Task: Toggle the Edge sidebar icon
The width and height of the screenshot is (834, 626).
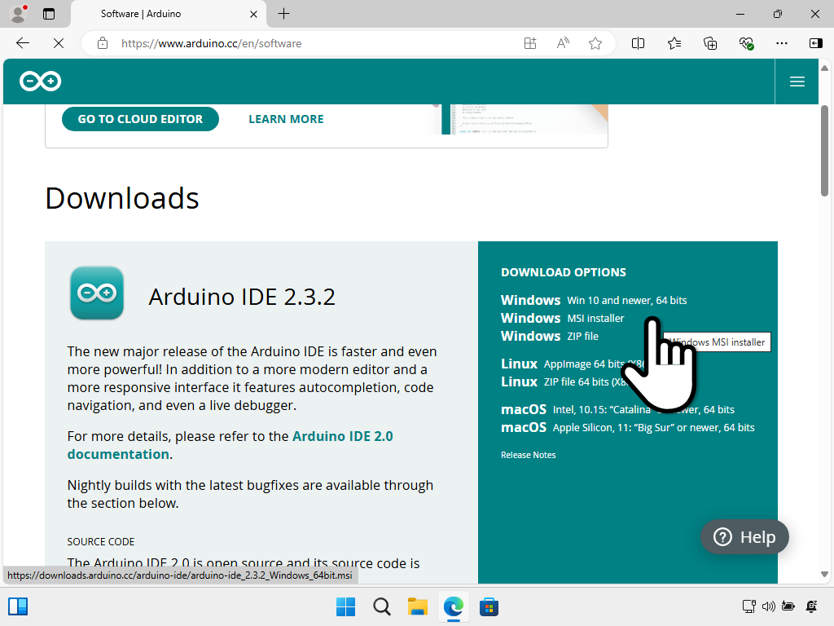Action: pos(815,43)
